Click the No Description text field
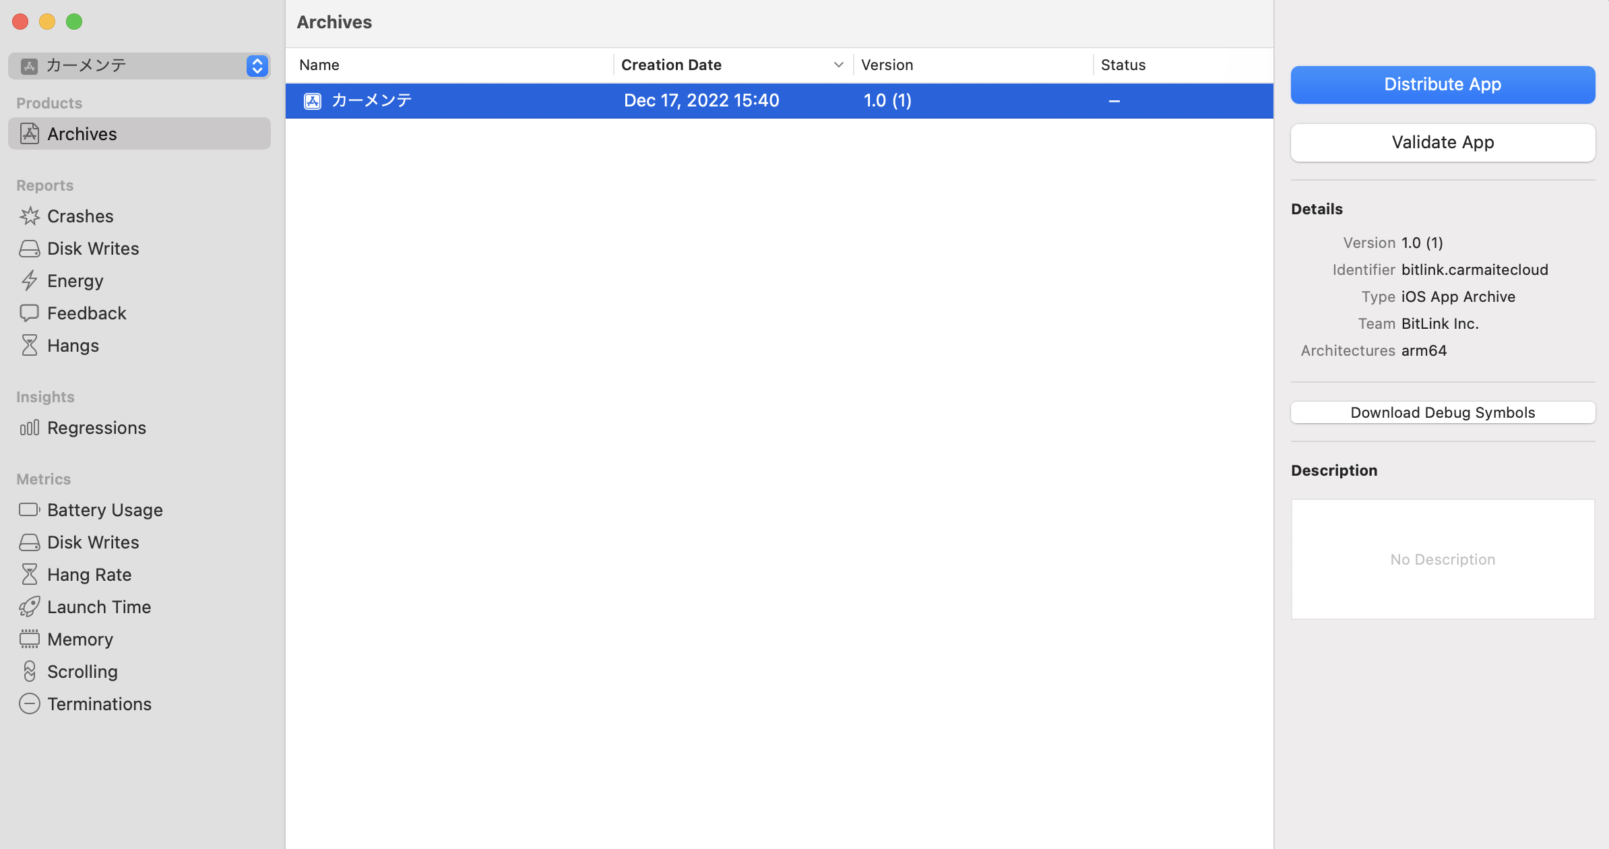The image size is (1609, 849). coord(1443,559)
